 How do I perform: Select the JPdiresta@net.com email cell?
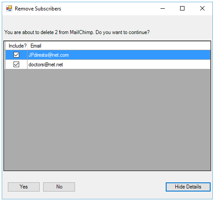click(119, 55)
